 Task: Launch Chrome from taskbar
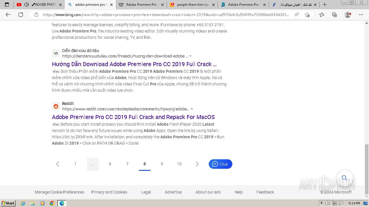(x=52, y=203)
